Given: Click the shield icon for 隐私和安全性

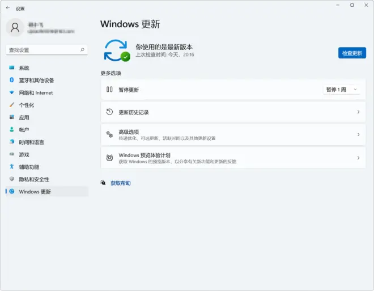Looking at the screenshot, I should [x=12, y=179].
